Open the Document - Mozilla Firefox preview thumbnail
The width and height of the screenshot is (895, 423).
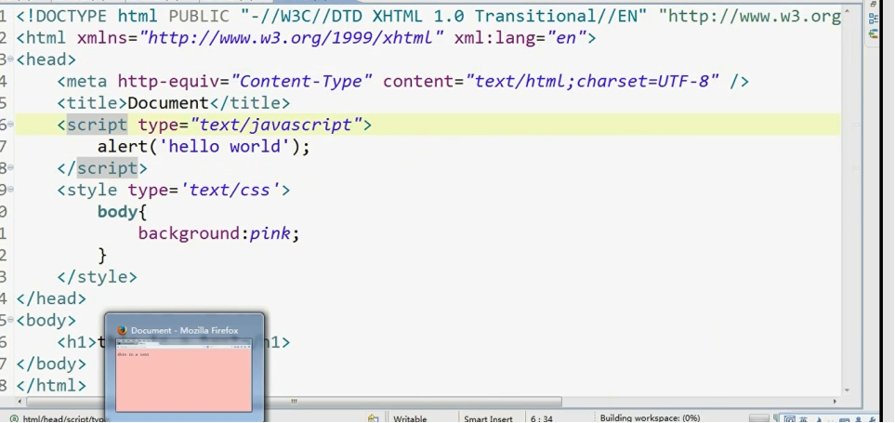pyautogui.click(x=183, y=374)
